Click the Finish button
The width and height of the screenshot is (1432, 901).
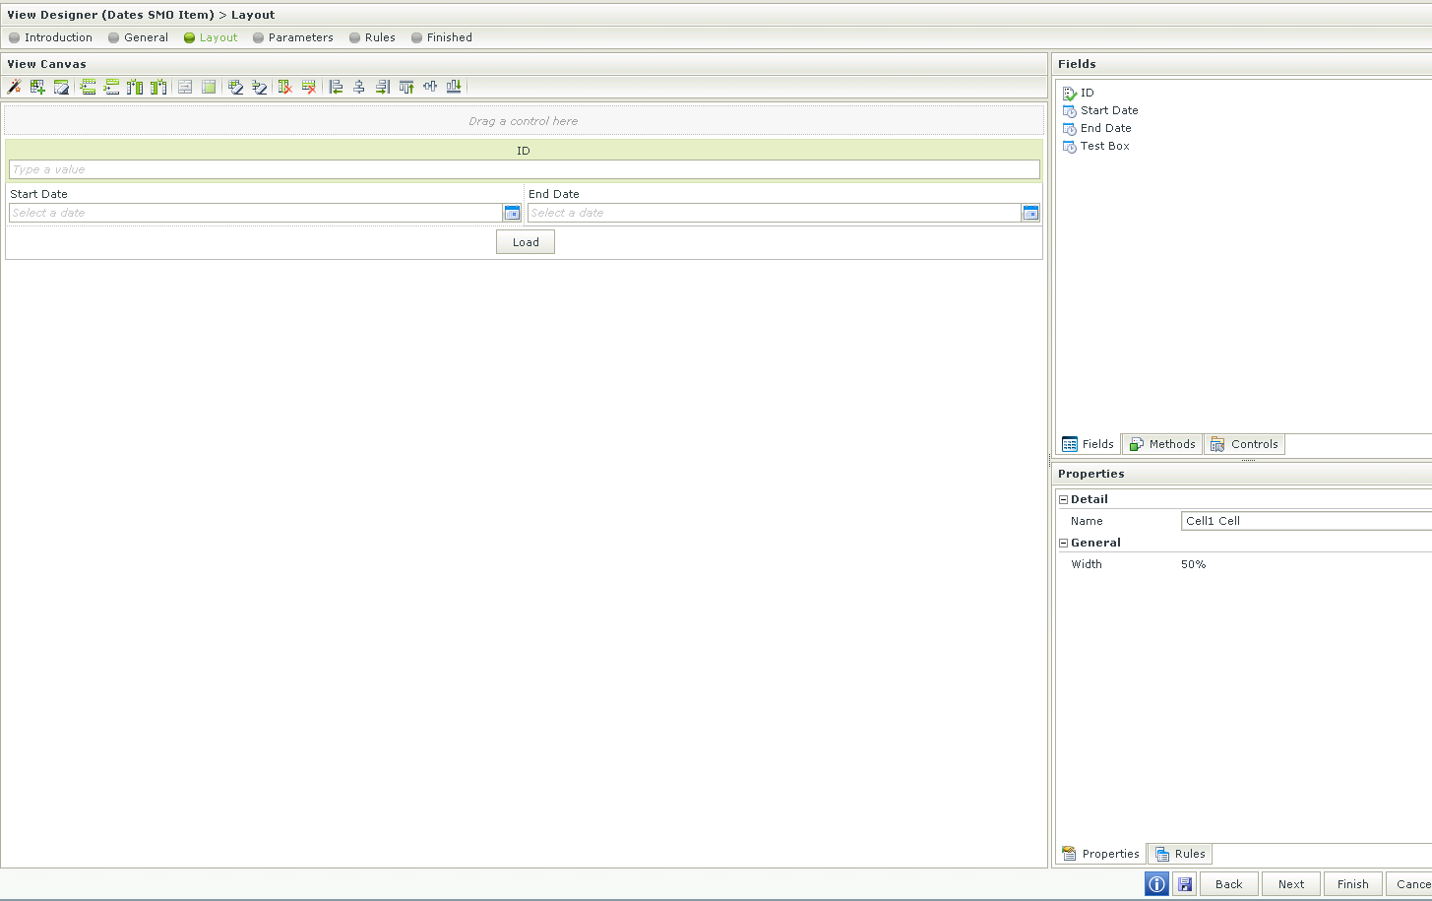coord(1353,884)
